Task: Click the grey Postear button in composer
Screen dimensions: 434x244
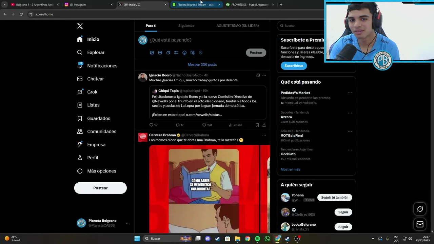Action: (x=256, y=53)
